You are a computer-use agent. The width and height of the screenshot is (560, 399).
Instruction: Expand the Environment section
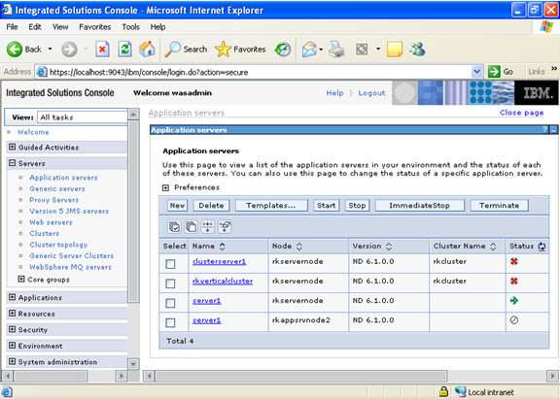coord(13,346)
